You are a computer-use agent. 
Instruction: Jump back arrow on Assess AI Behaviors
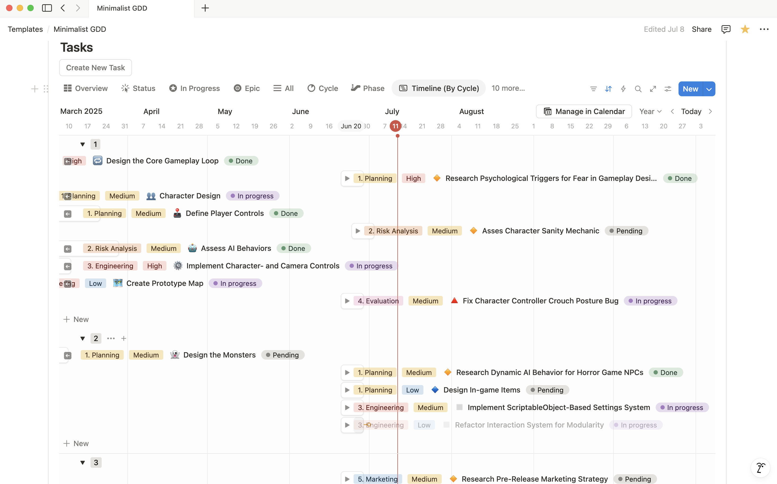[68, 249]
